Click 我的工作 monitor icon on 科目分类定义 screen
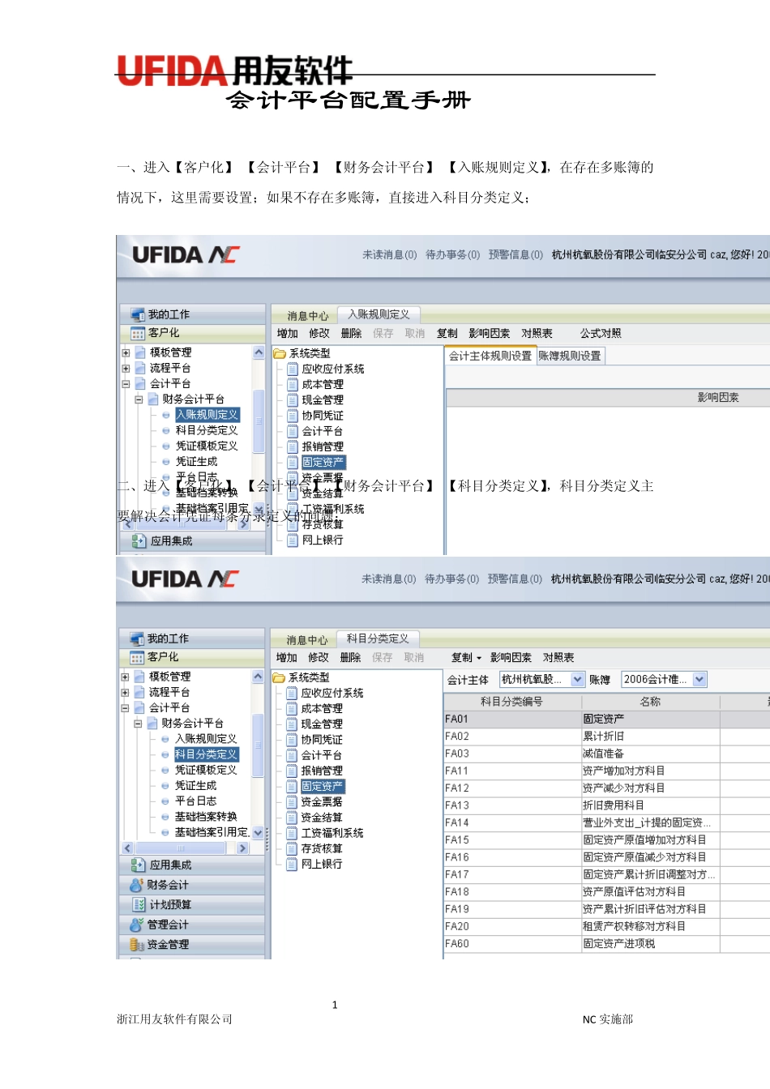770x1089 pixels. point(136,638)
